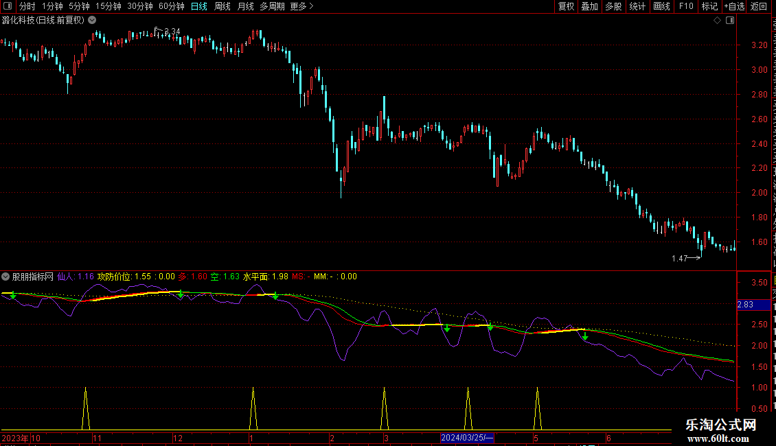
Task: Click the 返回 back button
Action: coord(758,6)
